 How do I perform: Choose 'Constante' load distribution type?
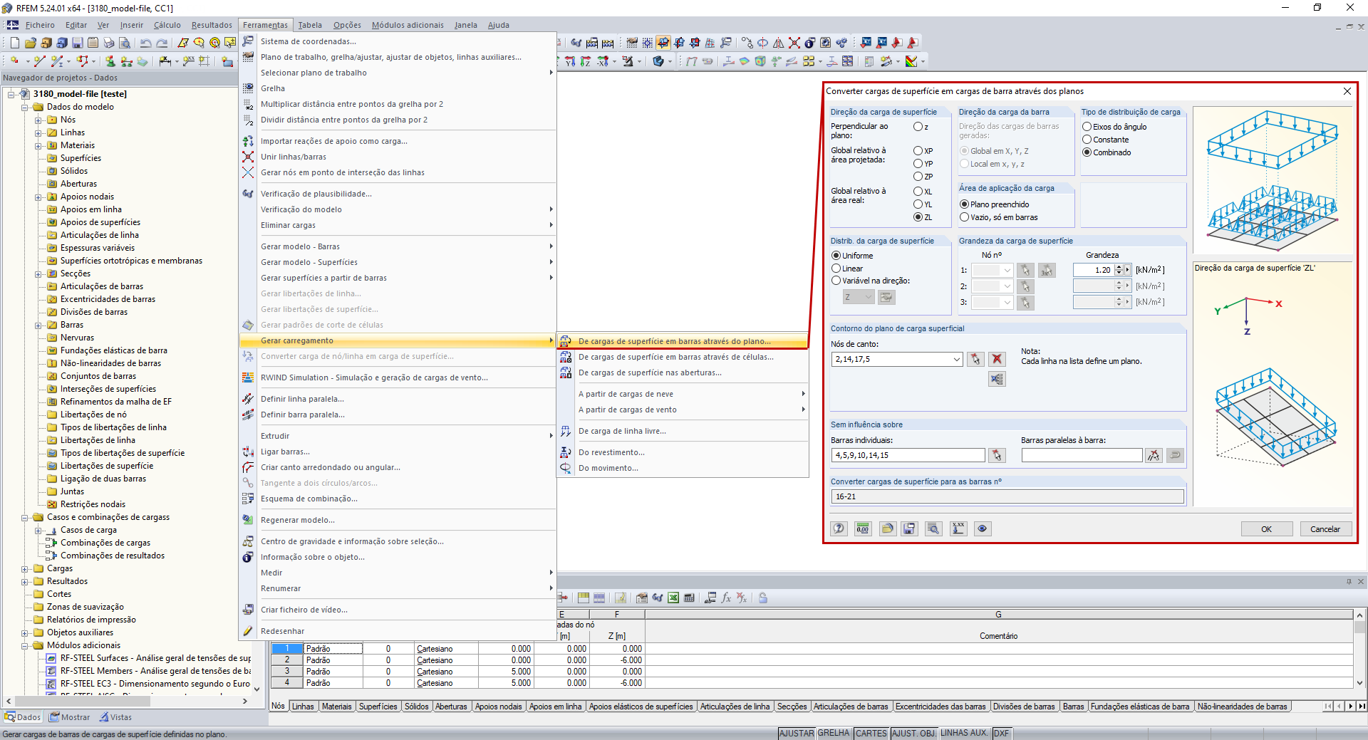pos(1087,140)
